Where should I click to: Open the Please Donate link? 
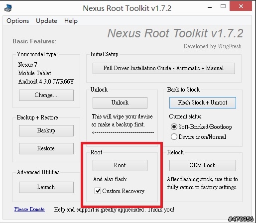pos(29,209)
